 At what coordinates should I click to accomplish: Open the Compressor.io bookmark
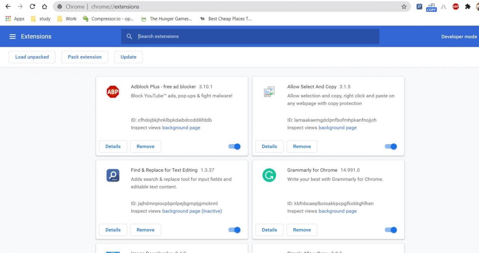pos(108,19)
